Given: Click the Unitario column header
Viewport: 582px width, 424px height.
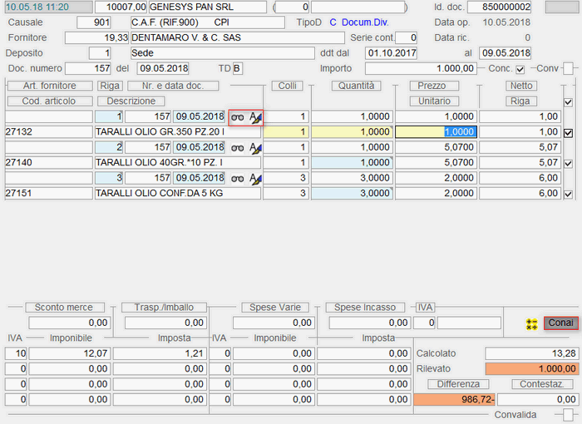Looking at the screenshot, I should [x=434, y=101].
